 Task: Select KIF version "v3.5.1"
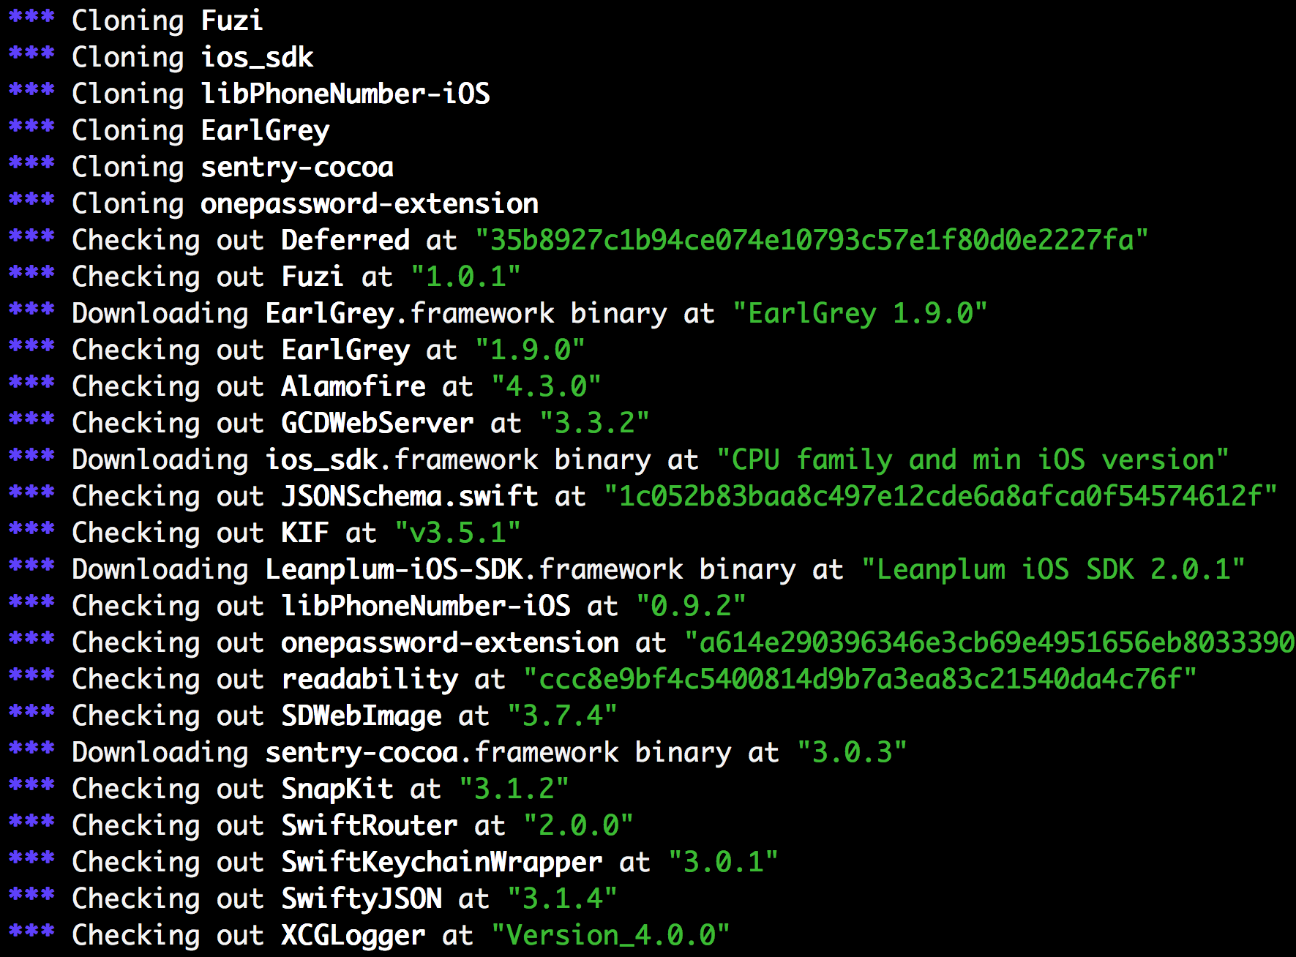point(457,533)
